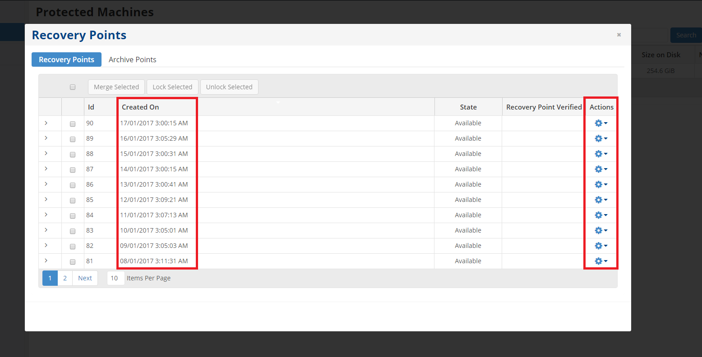
Task: Go to page 2 of results
Action: 65,278
